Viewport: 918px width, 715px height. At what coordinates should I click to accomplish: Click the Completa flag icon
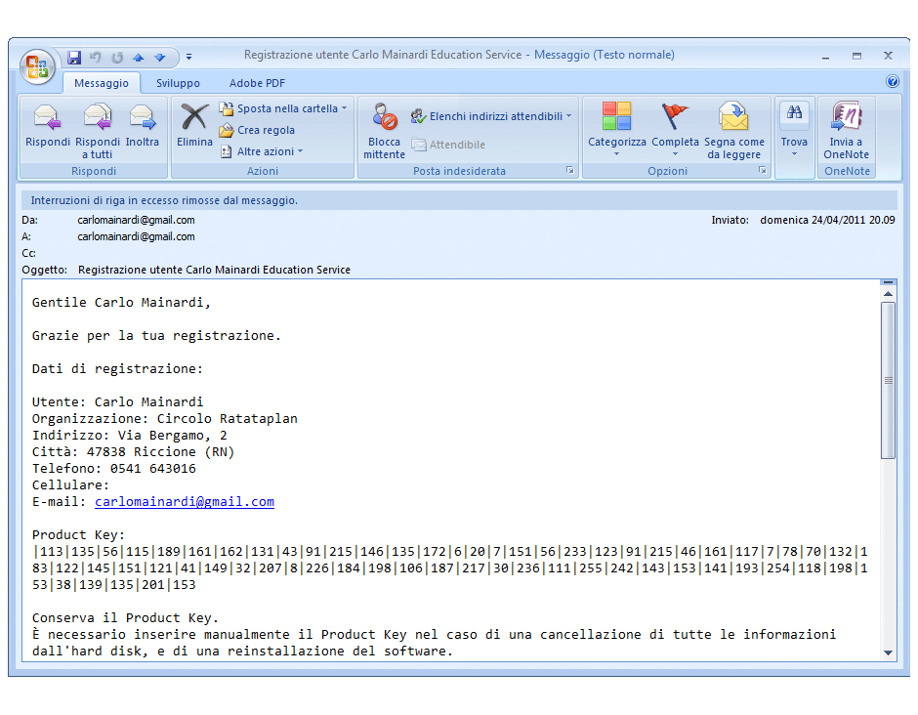(675, 116)
